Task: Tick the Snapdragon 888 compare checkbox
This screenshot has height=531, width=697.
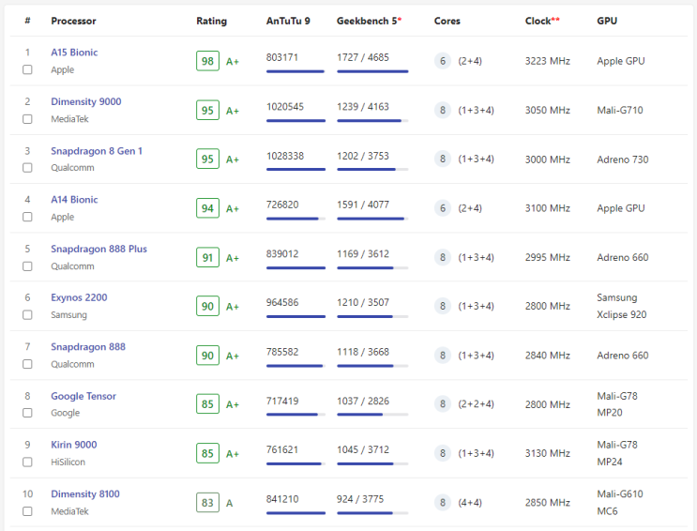Action: tap(27, 364)
